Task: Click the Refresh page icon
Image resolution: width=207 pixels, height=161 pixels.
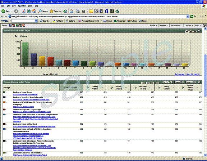Action: coord(29,11)
